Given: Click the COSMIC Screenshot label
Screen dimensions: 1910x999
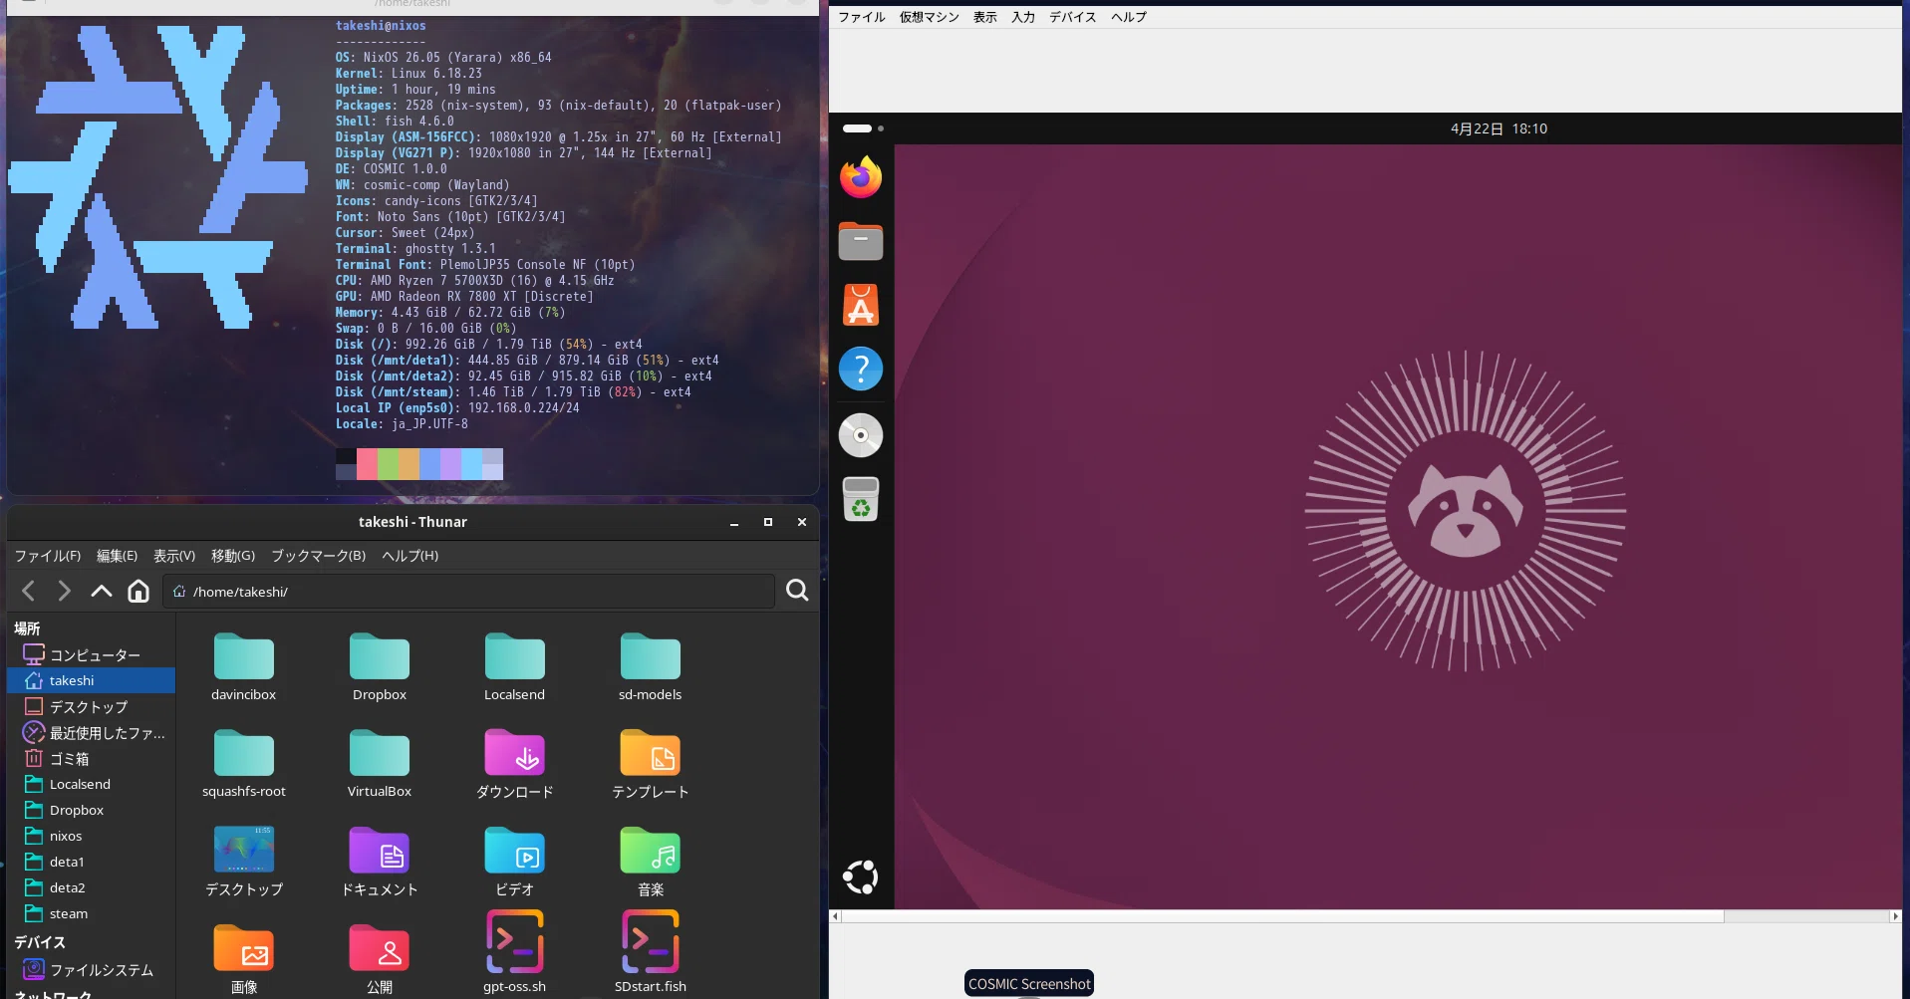Looking at the screenshot, I should [1029, 983].
